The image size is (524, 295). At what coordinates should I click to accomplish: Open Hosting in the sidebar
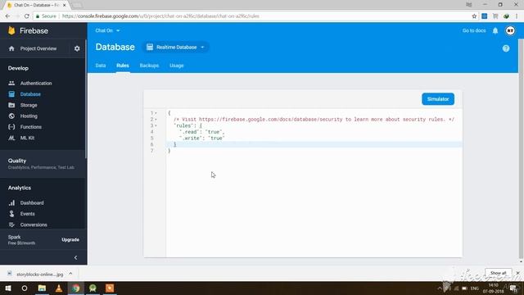29,116
